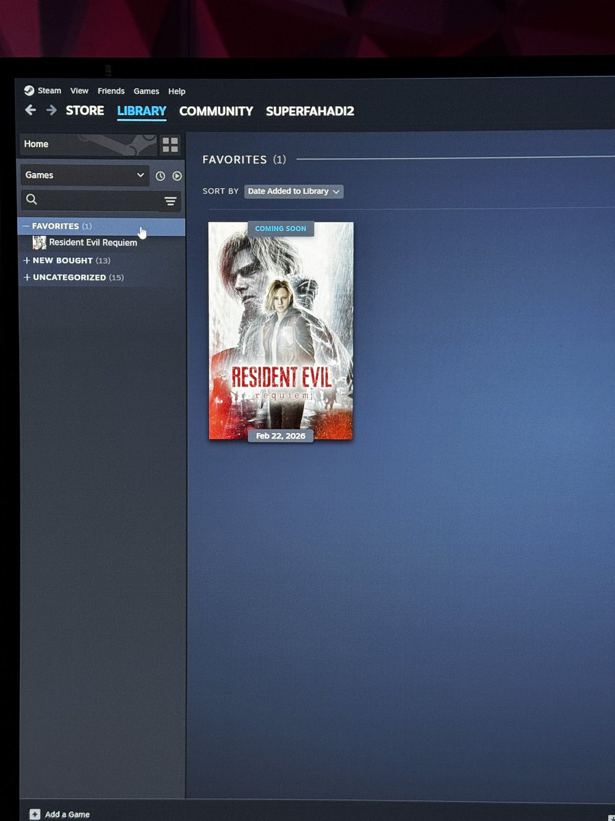Click the COMING SOON badge
This screenshot has height=821, width=615.
tap(281, 229)
